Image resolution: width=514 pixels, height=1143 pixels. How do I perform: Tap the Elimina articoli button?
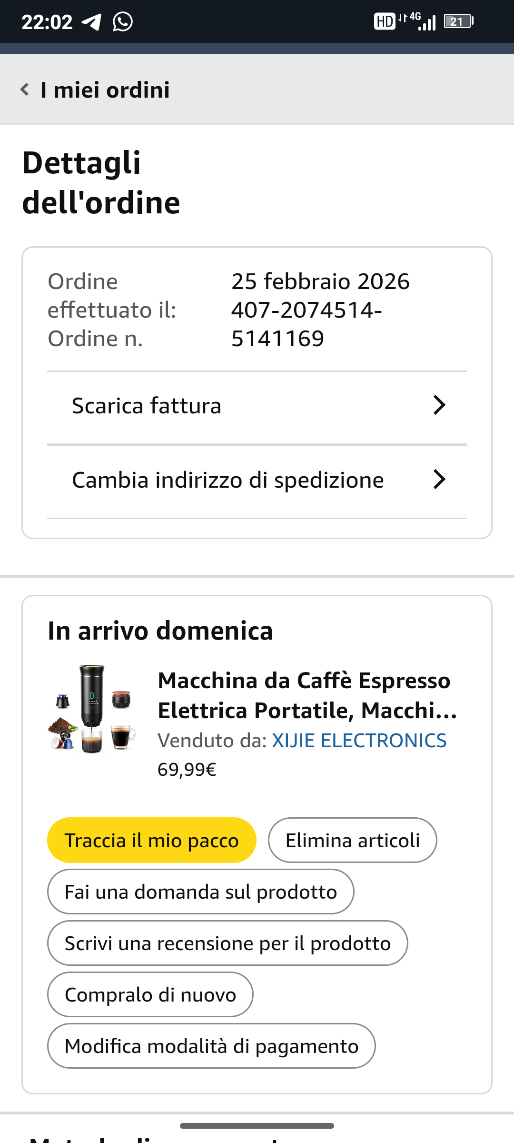tap(352, 841)
